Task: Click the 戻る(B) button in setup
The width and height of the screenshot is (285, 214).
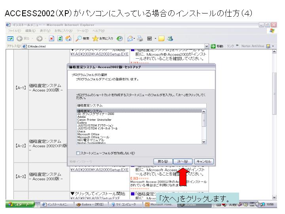Action: 163,161
